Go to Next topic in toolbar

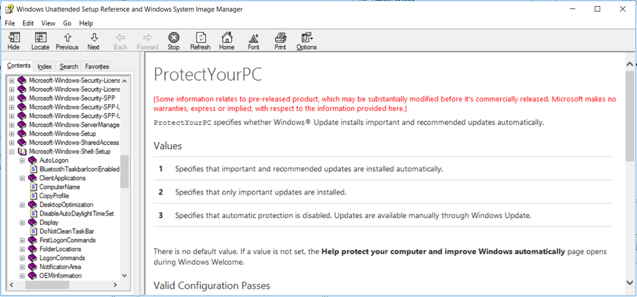[93, 41]
